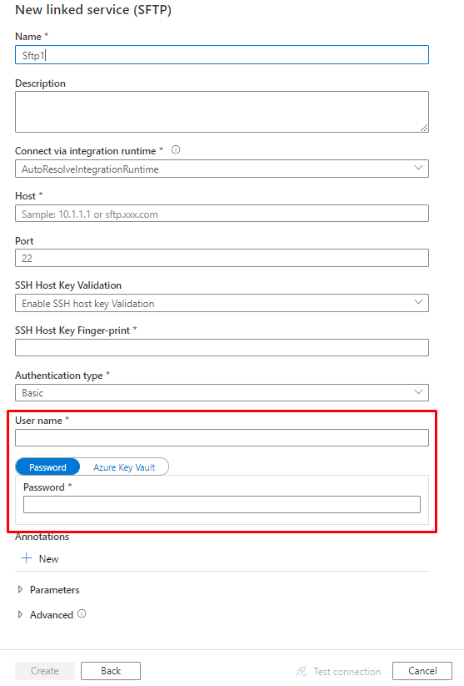Click the Host input field
464x686 pixels.
point(222,214)
